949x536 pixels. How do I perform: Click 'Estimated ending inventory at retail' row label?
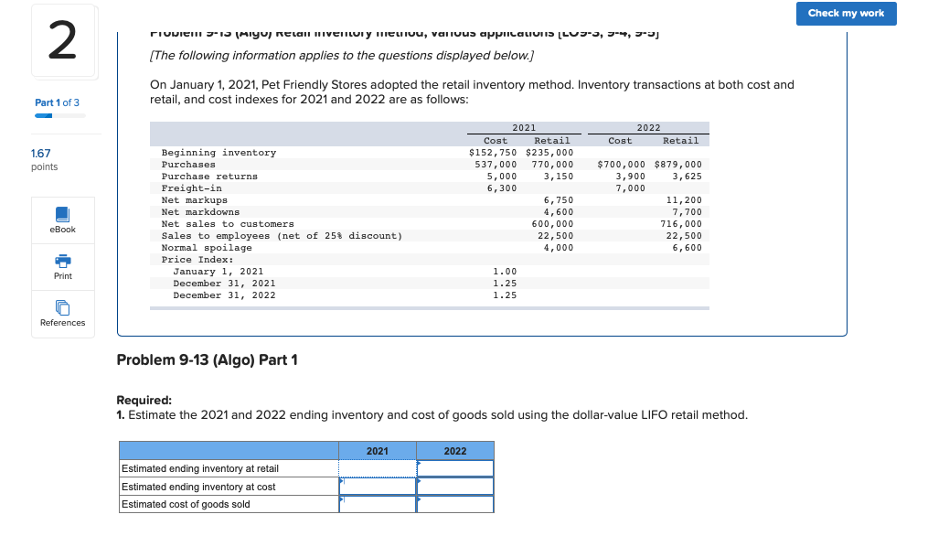pyautogui.click(x=199, y=468)
